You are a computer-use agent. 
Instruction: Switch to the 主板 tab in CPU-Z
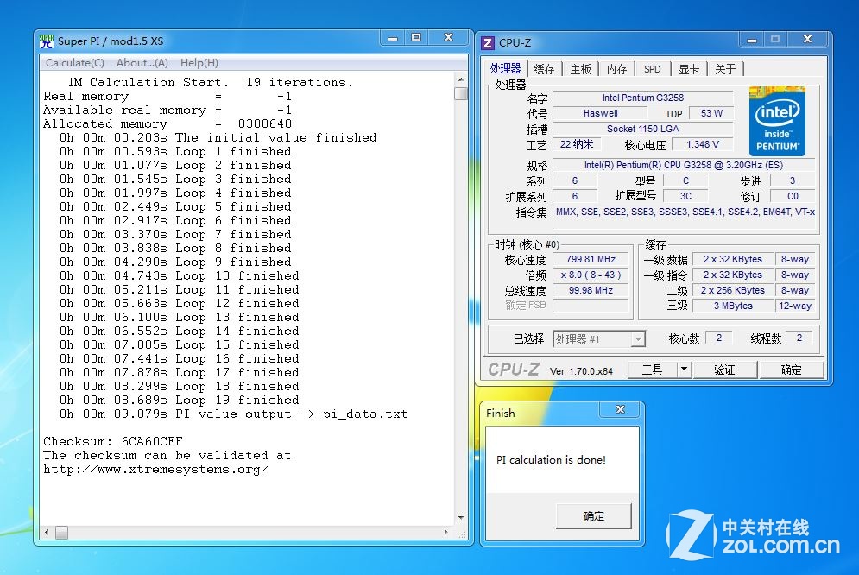point(581,69)
